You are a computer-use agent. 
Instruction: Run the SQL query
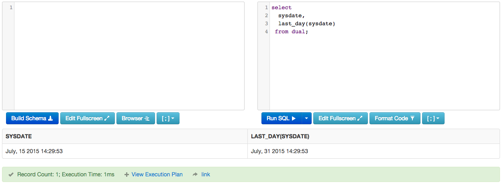click(x=281, y=118)
